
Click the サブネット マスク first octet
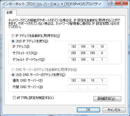point(74,53)
